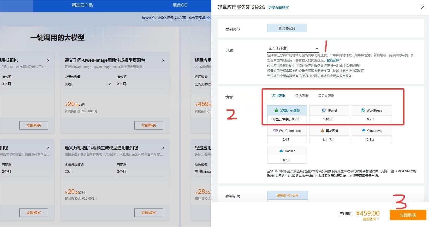Click the 9.4.7 version under WooCommerce
The height and width of the screenshot is (227, 429).
tap(286, 140)
